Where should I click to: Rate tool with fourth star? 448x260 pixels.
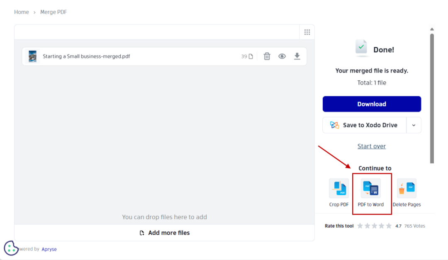(382, 226)
